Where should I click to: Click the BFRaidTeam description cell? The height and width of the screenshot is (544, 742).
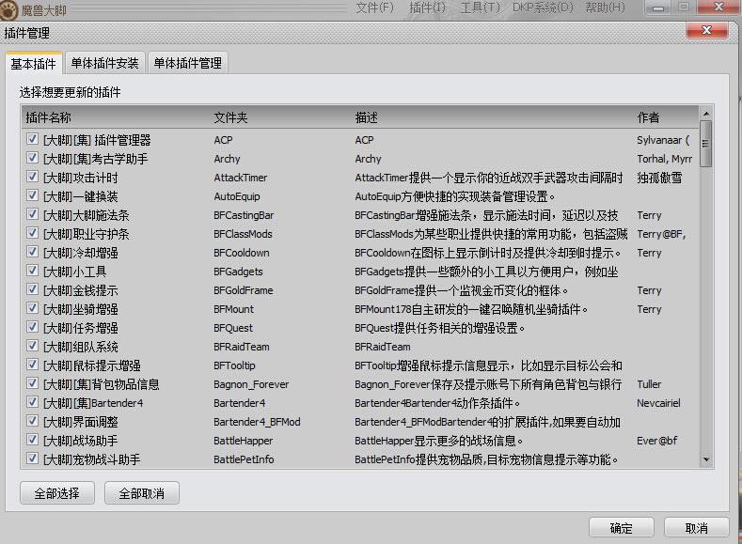click(383, 347)
